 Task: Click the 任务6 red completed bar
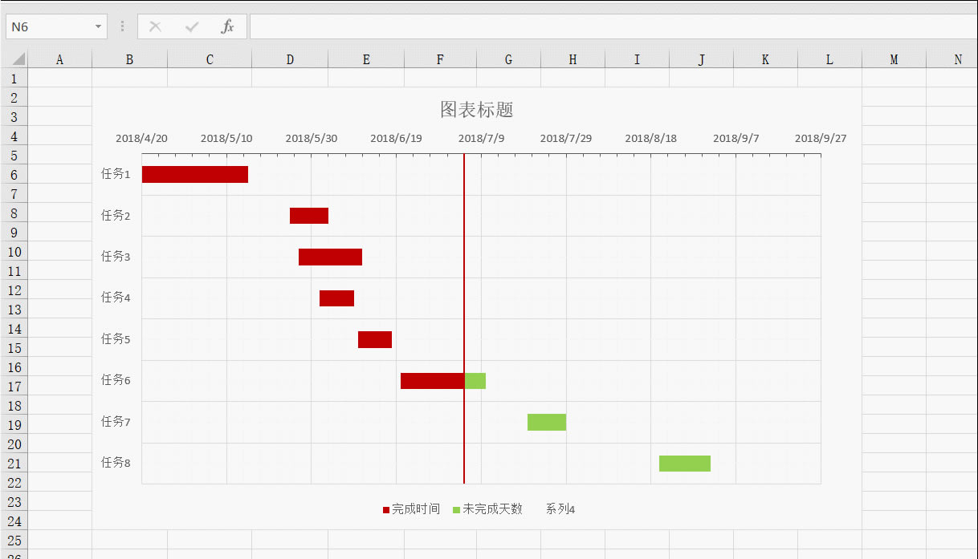pos(432,381)
